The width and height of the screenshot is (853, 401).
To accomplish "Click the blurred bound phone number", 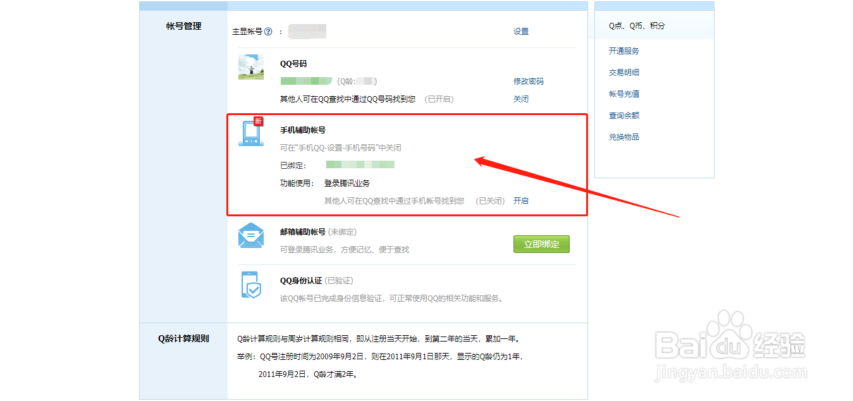I will tap(360, 164).
